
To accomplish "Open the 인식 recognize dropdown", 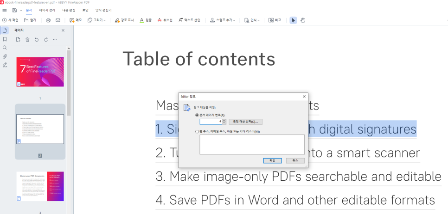I will (x=252, y=20).
